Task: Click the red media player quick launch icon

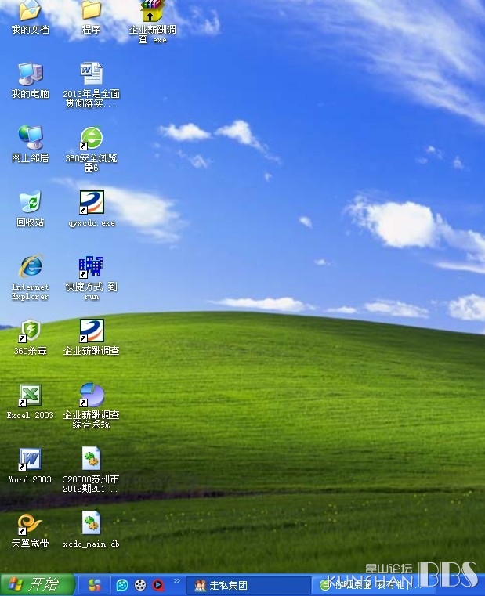Action: [158, 585]
